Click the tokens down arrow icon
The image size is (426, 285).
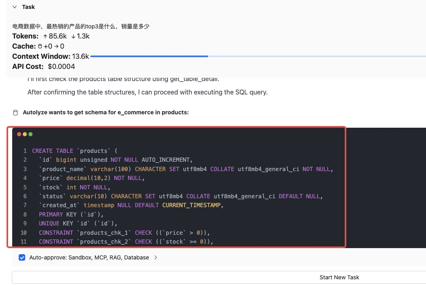73,36
